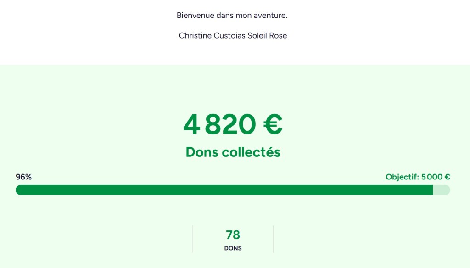Click the small "DONS" label under 78

point(233,248)
